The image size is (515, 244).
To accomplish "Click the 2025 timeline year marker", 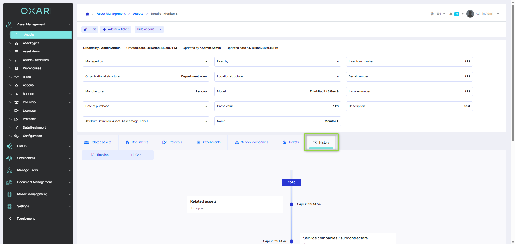I will (291, 183).
